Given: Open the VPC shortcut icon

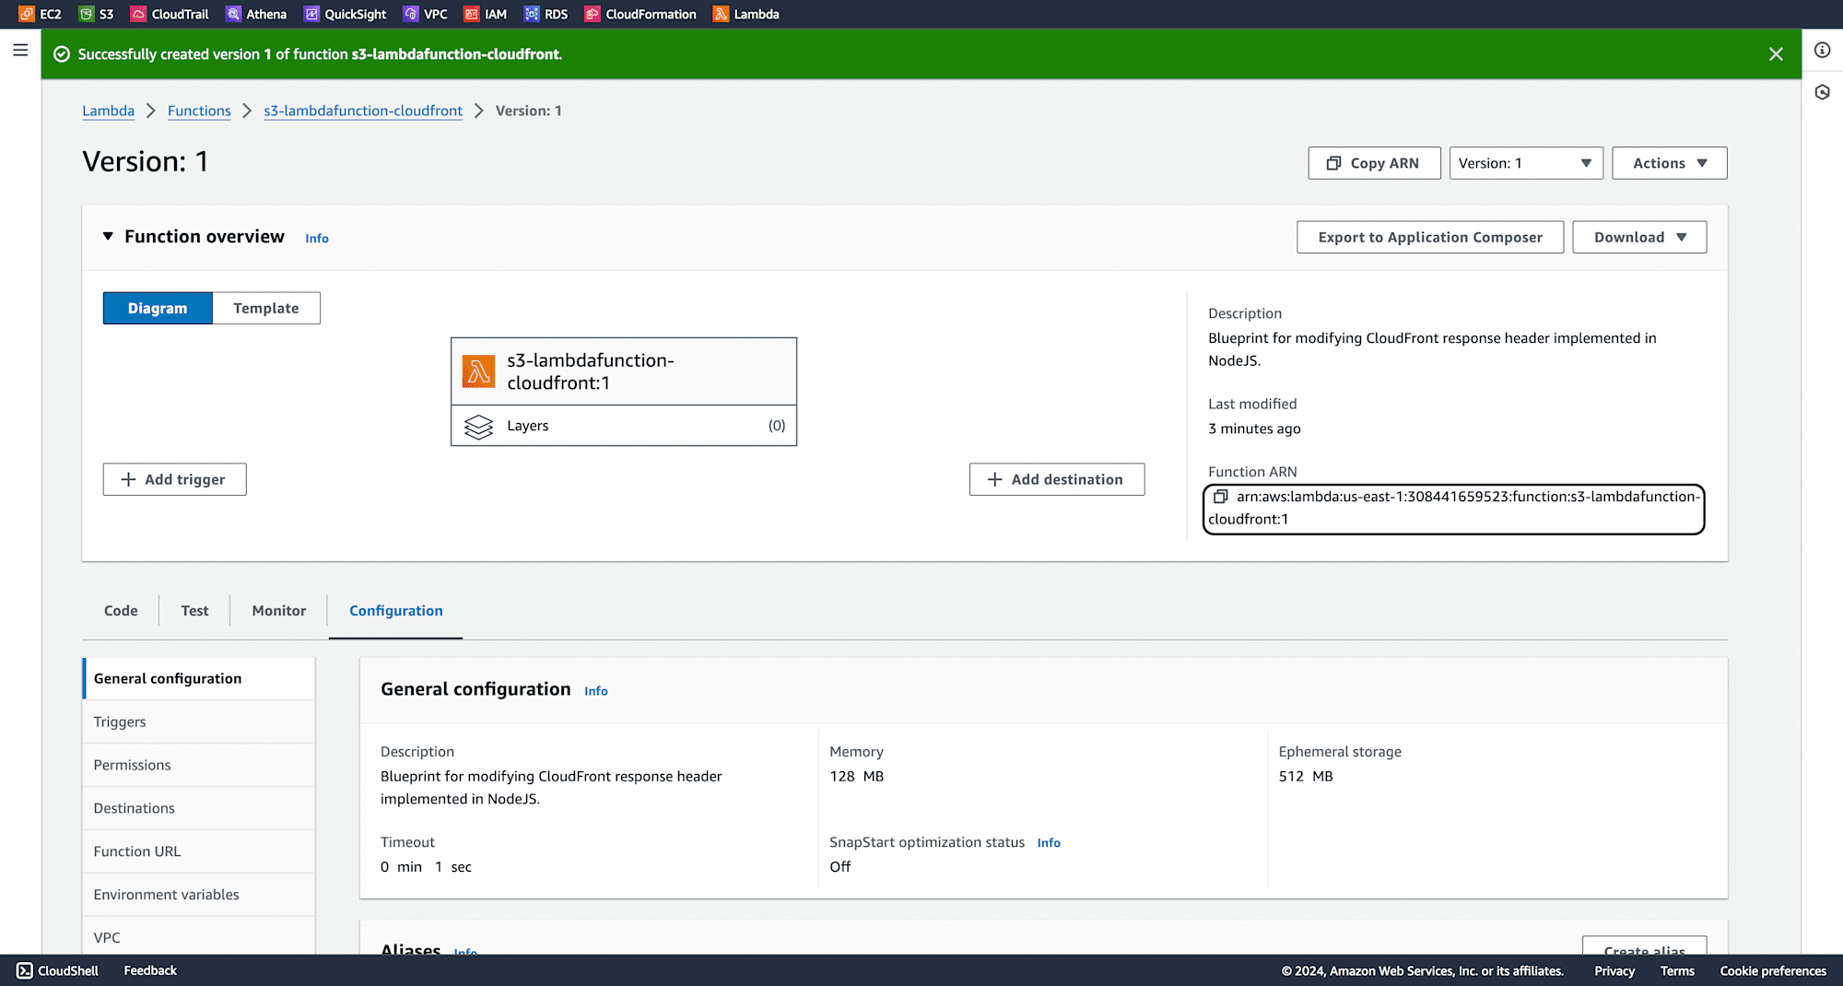Looking at the screenshot, I should coord(411,14).
